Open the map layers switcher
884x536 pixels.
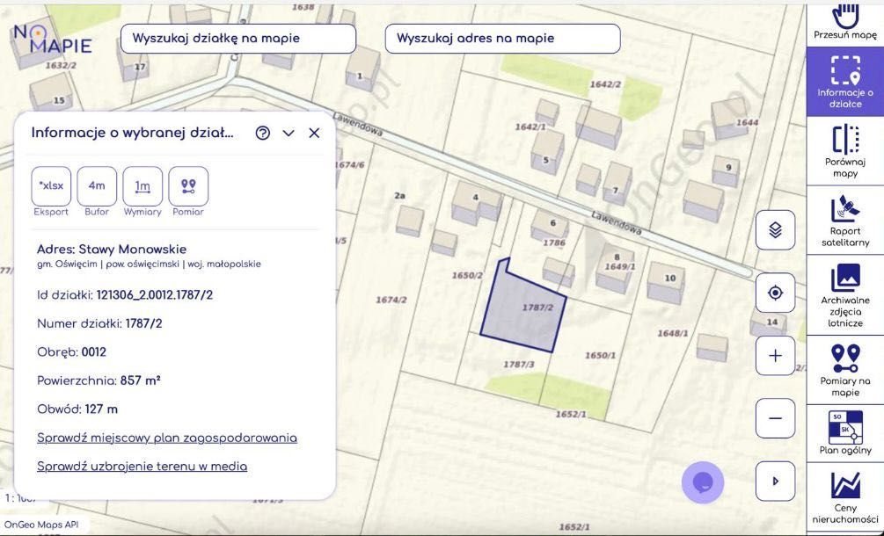pos(775,230)
